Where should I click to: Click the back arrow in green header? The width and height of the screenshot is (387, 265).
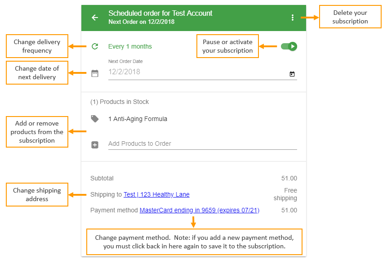pyautogui.click(x=95, y=18)
